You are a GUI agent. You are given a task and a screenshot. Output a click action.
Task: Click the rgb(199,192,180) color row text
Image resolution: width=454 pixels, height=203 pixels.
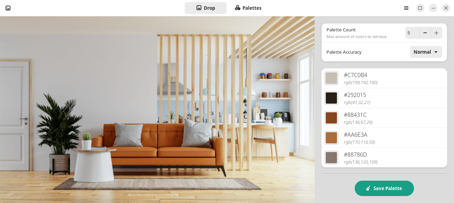361,83
